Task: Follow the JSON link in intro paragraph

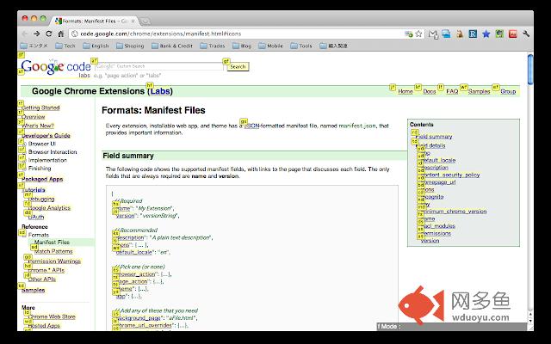Action: [x=251, y=126]
